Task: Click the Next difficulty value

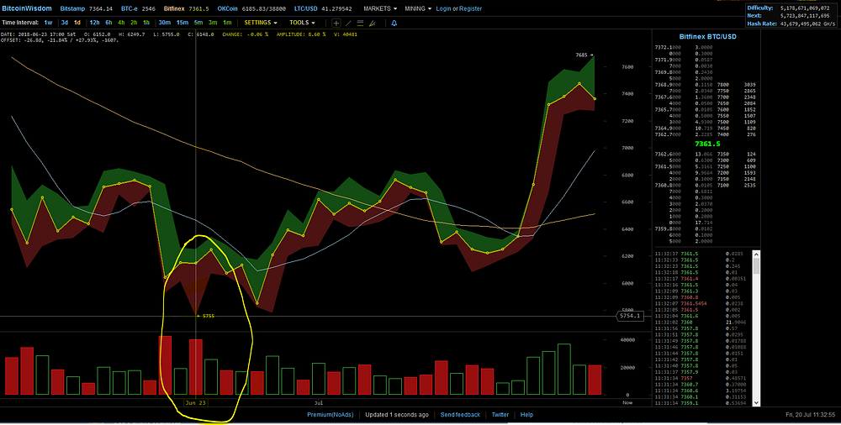Action: click(x=806, y=16)
